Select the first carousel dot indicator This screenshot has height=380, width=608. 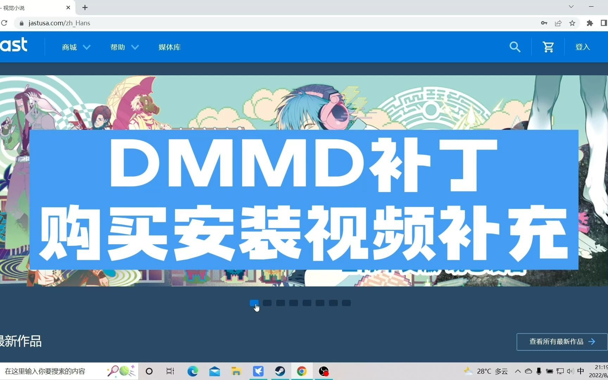(254, 303)
